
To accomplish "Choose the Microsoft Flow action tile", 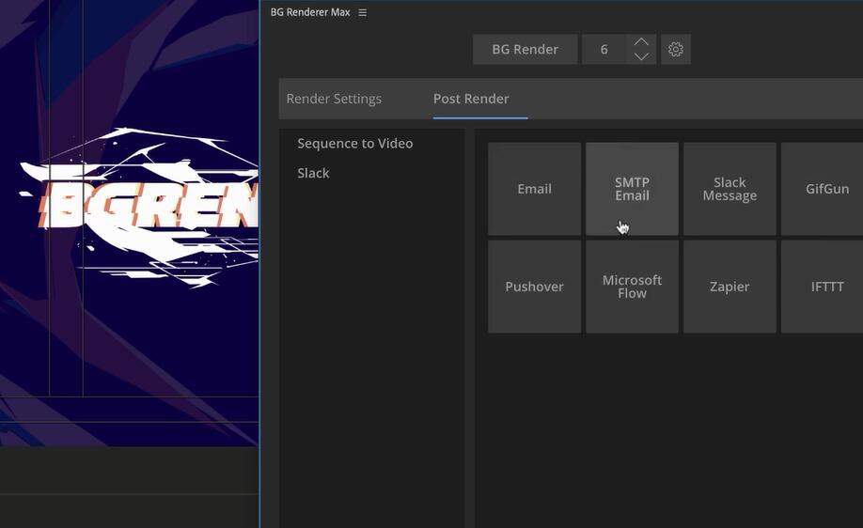I will click(x=632, y=287).
